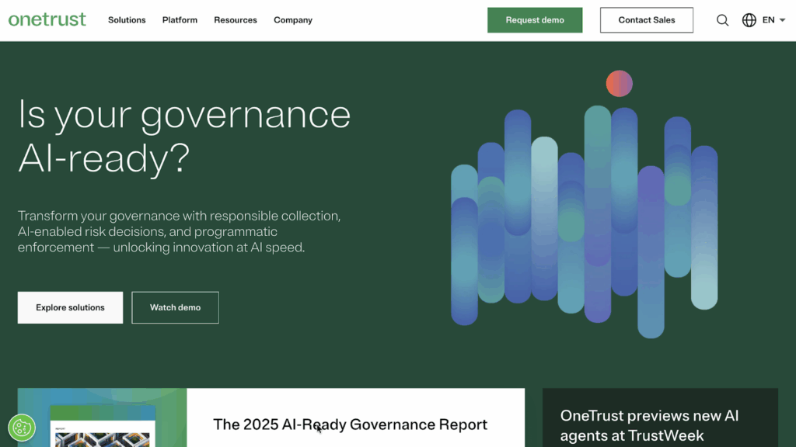Click the dark TrustWeek news card
The image size is (796, 447).
pyautogui.click(x=660, y=418)
